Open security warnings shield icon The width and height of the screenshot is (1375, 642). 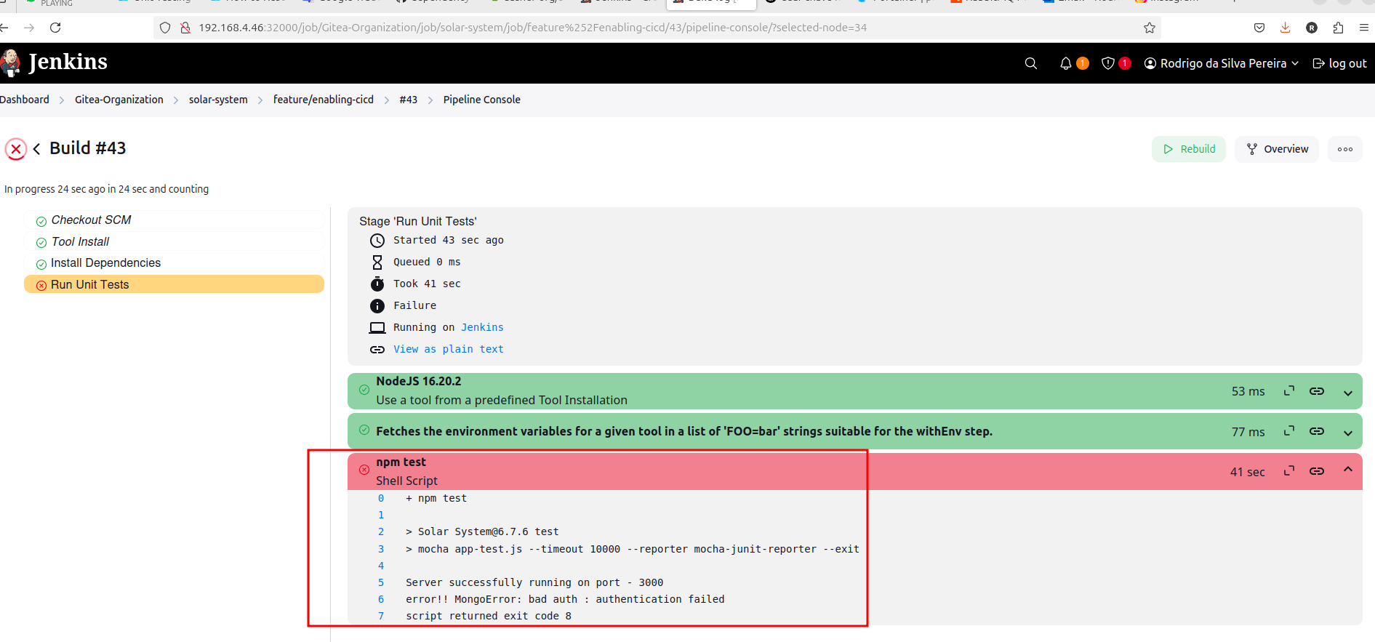click(x=1108, y=63)
